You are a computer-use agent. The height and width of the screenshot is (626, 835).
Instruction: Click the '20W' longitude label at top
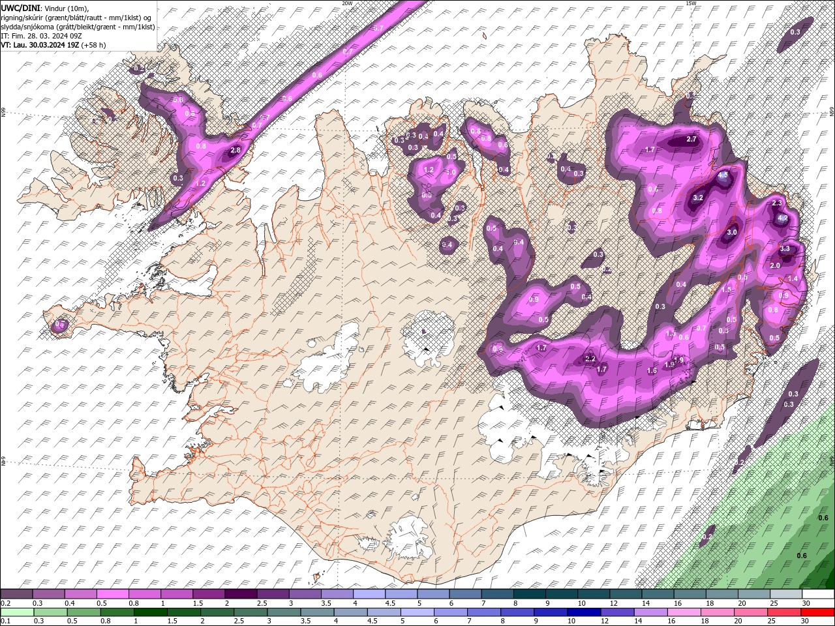tap(347, 3)
